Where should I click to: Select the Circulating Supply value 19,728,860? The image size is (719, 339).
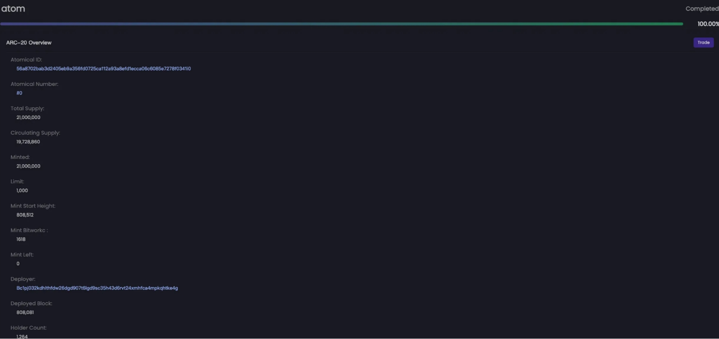(x=28, y=142)
